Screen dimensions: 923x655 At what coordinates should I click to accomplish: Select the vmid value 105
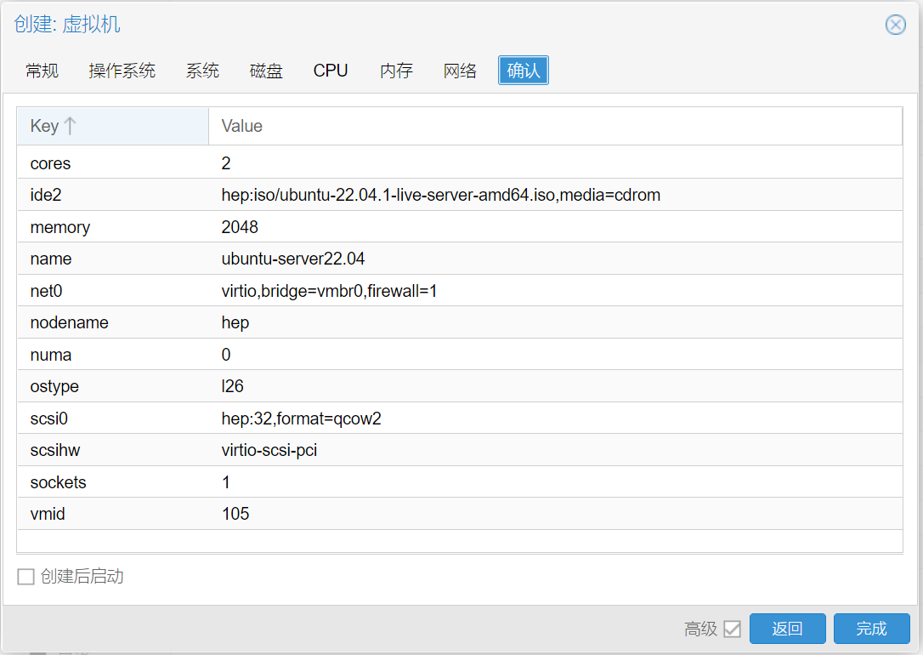235,514
